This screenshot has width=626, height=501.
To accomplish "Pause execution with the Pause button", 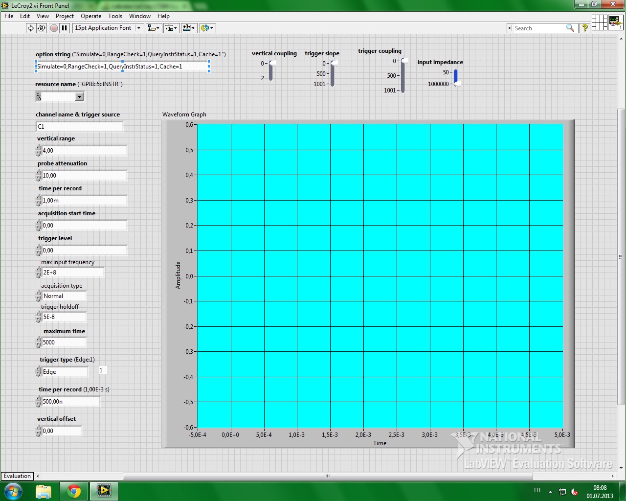I will coord(64,28).
